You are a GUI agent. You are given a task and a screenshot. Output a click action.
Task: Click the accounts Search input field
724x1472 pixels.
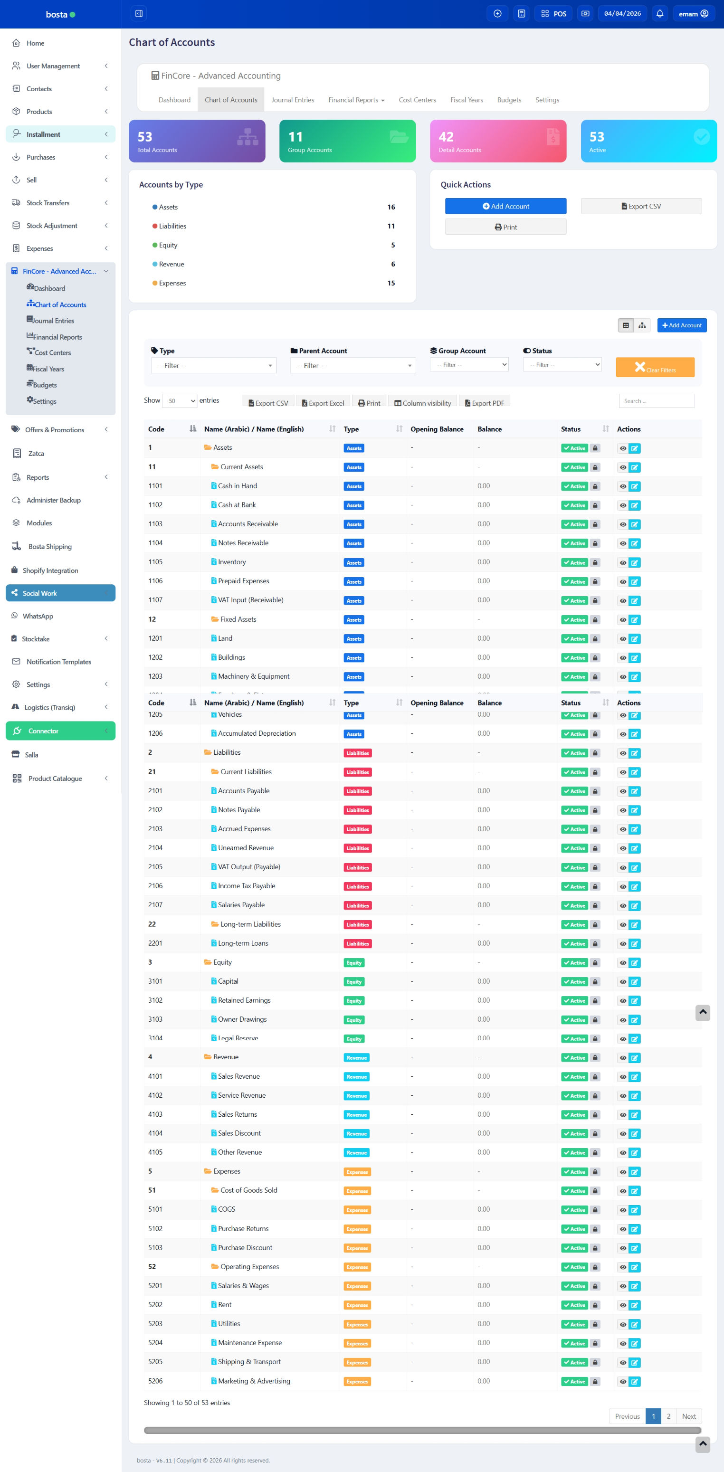tap(656, 401)
